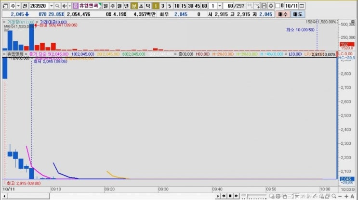This screenshot has height=200, width=358.
Task: Click the 매수 buy button
Action: 283,14
